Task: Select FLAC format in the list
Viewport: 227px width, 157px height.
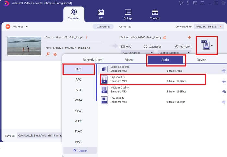Action: pos(78,131)
